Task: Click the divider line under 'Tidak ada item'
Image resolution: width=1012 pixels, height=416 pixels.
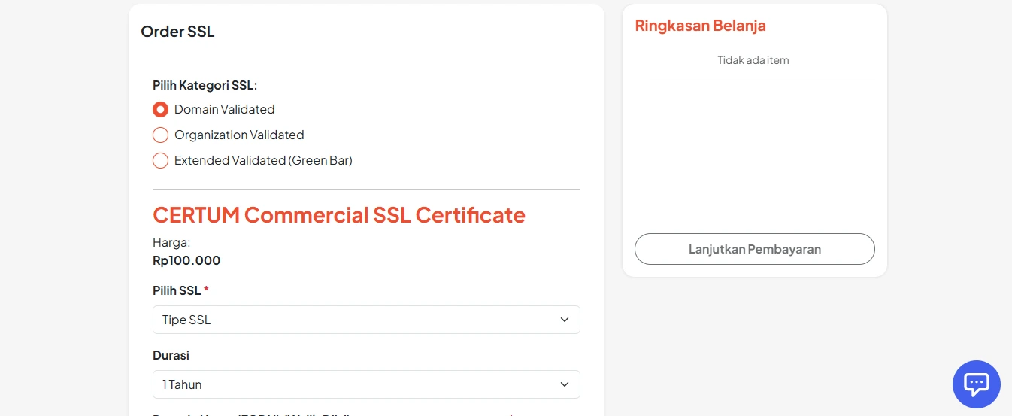Action: (754, 80)
